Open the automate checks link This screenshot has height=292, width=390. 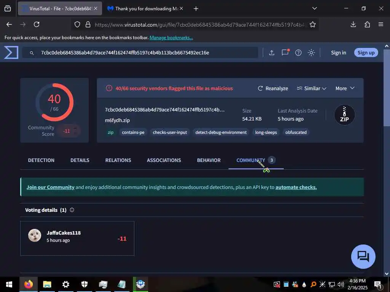(x=296, y=187)
